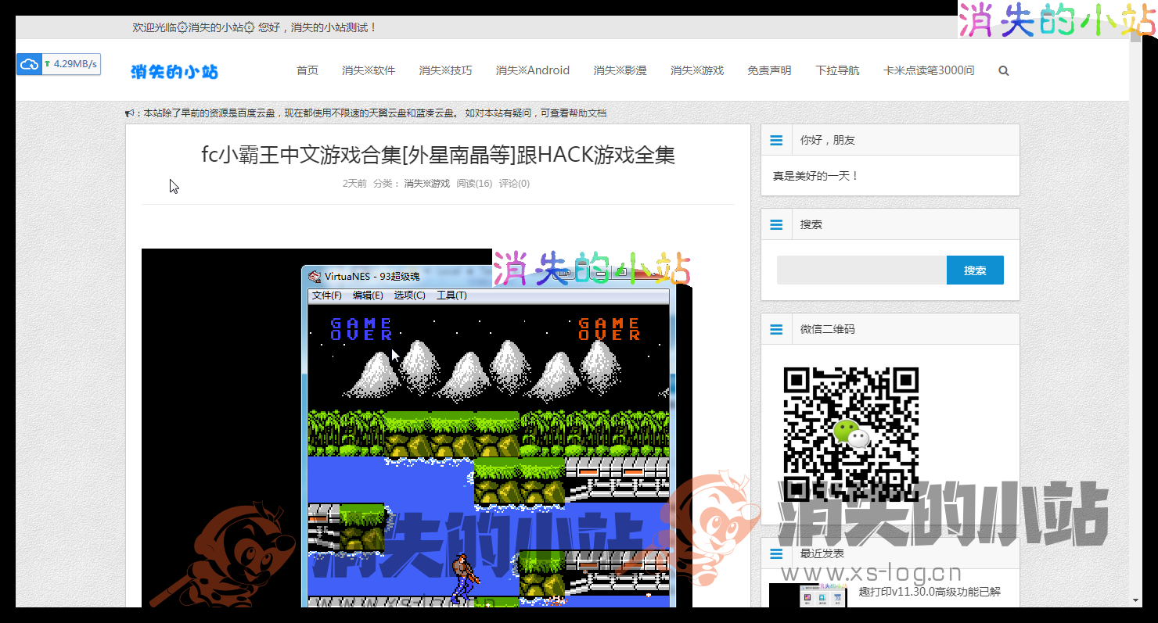Click the 阅读(16) read count

474,184
